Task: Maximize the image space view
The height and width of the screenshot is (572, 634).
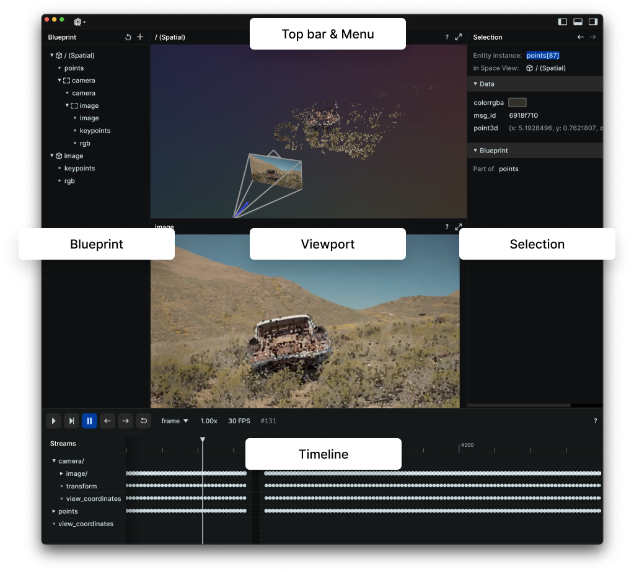Action: pos(459,227)
